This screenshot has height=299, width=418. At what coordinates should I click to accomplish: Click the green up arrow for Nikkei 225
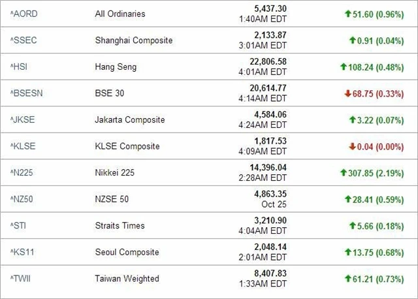point(343,173)
